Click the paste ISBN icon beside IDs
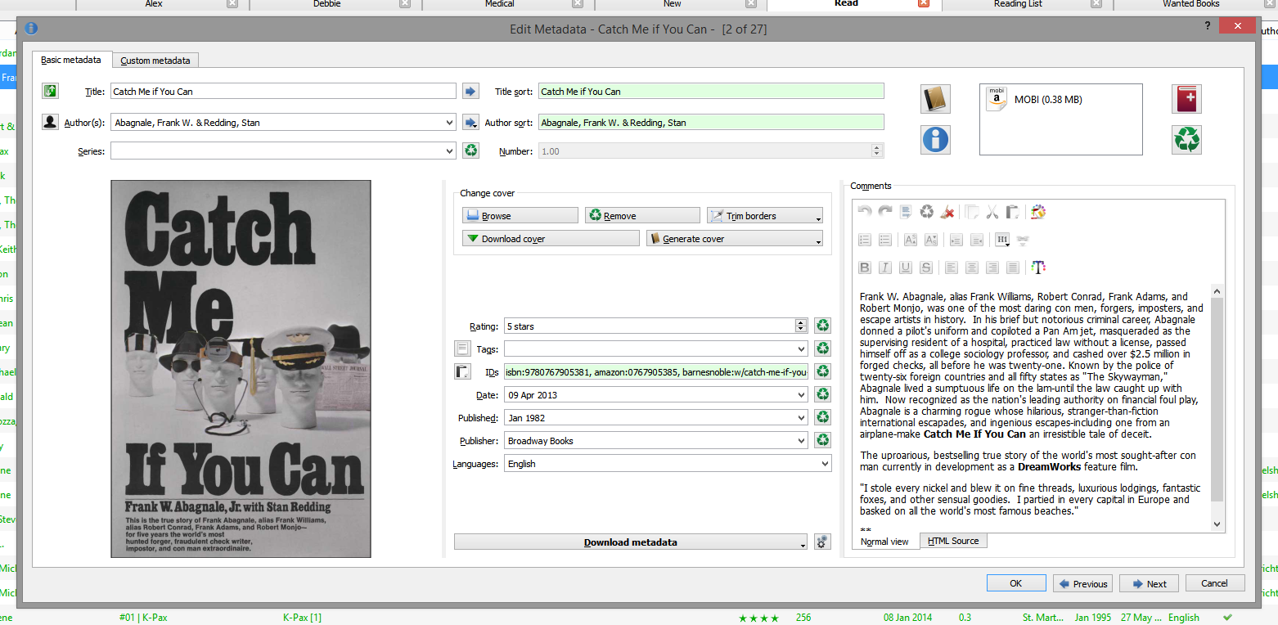Viewport: 1278px width, 625px height. [462, 371]
